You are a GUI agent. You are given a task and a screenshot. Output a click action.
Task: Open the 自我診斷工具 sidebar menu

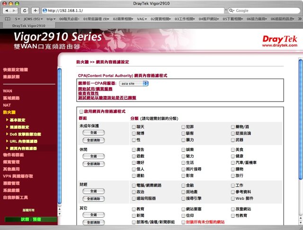pyautogui.click(x=16, y=197)
